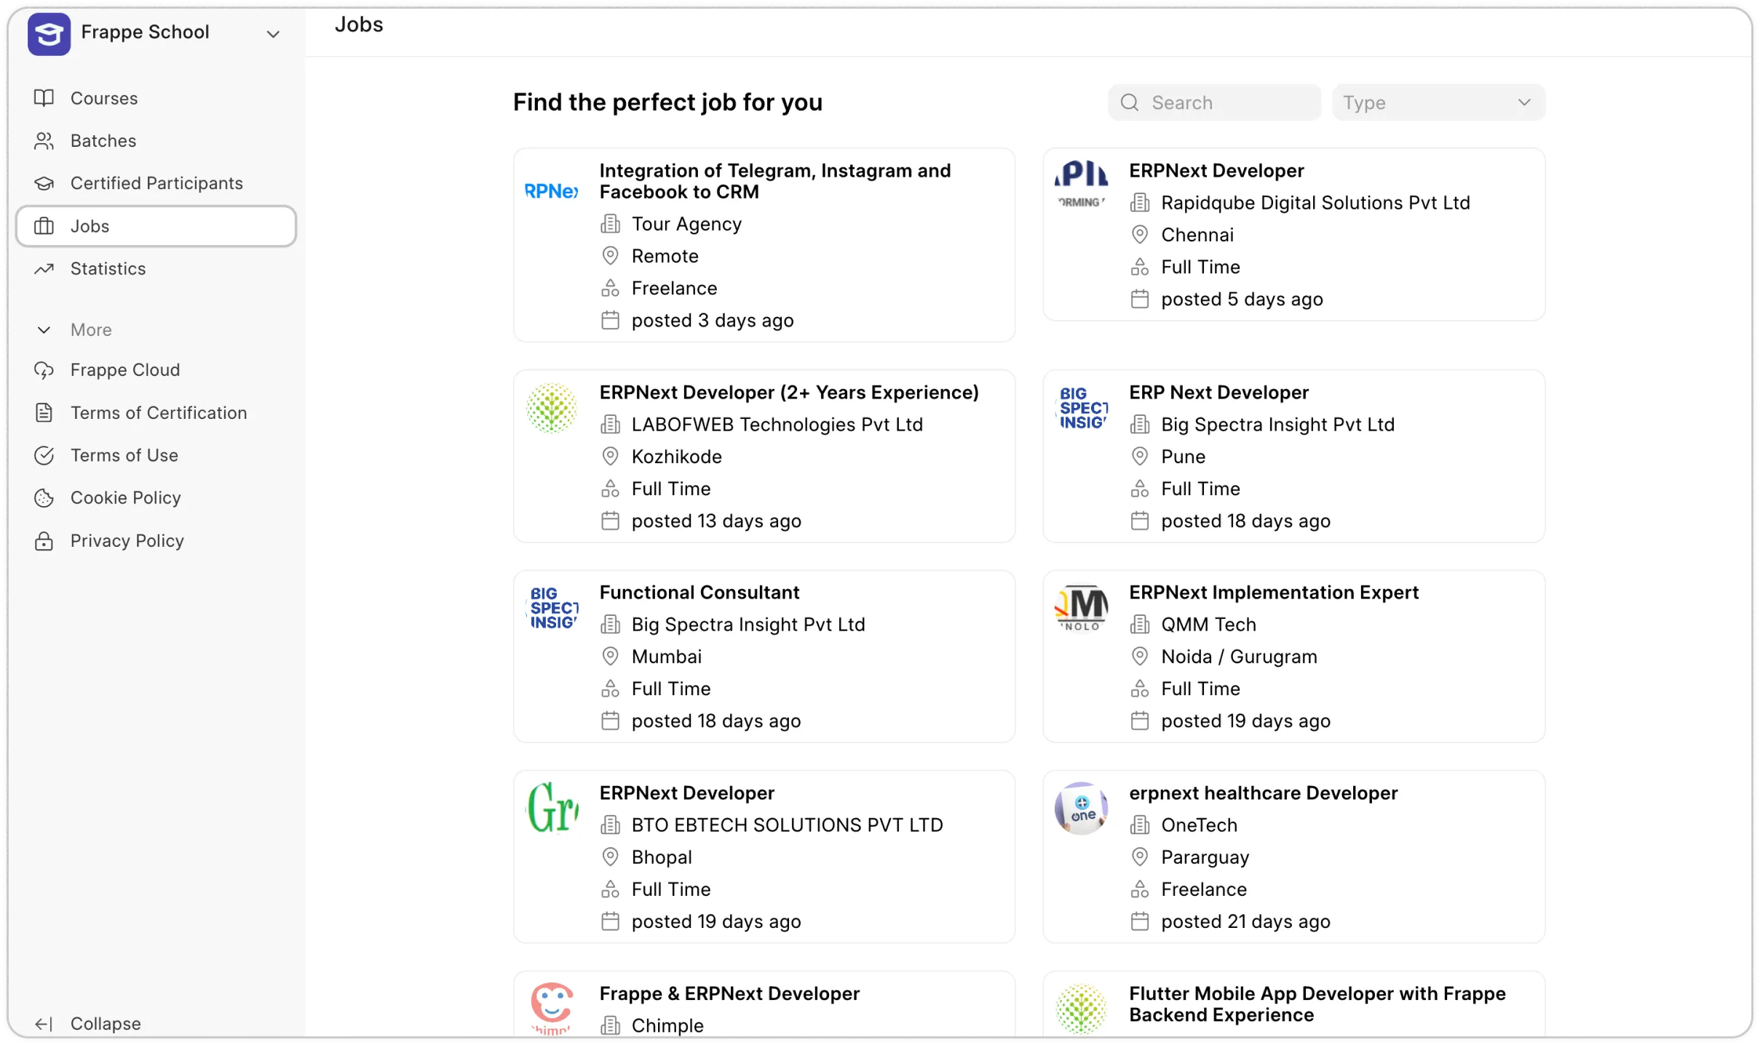1760x1045 pixels.
Task: Select the Statistics trend-line icon
Action: point(44,268)
